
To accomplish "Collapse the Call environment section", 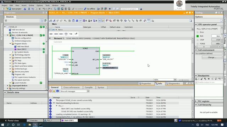I will click(196, 50).
